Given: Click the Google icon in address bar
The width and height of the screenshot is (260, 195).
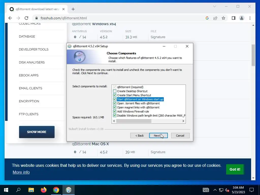Looking at the screenshot, I should pyautogui.click(x=207, y=18).
